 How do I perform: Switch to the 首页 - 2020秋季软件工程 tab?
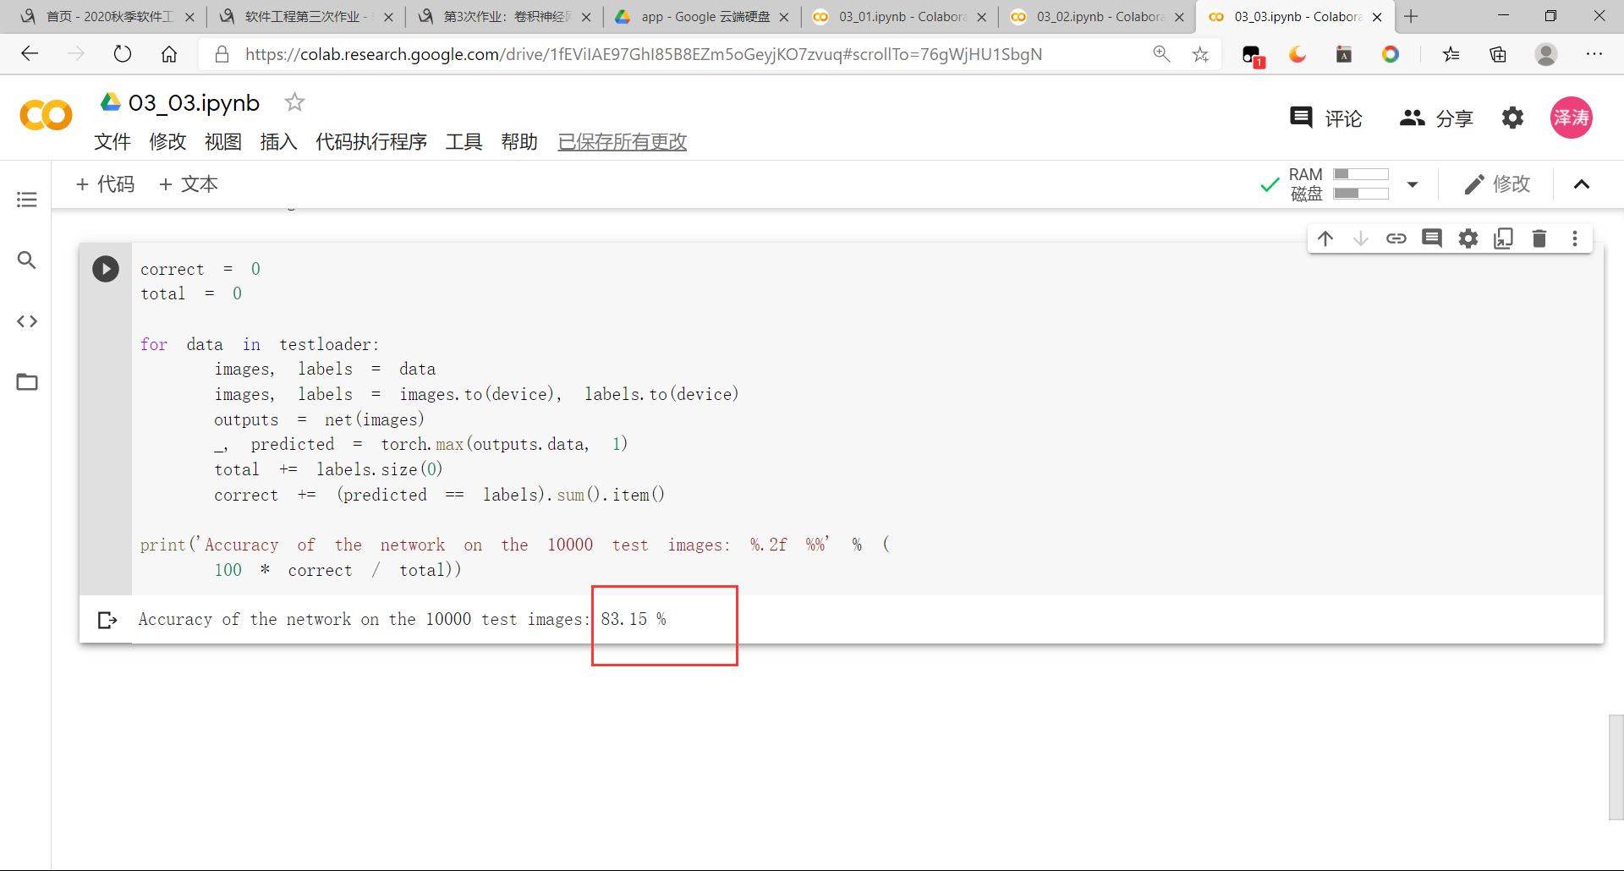click(107, 17)
